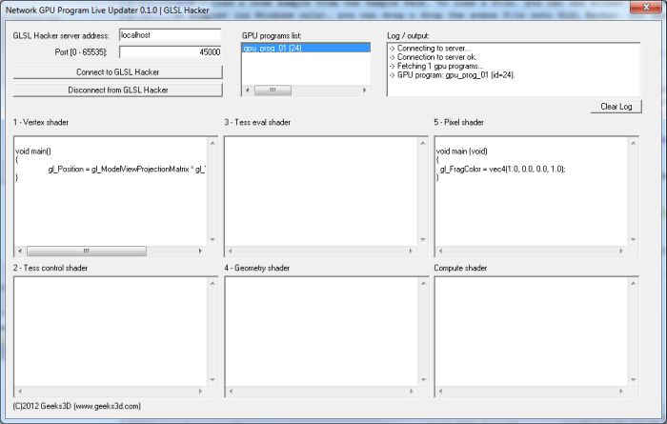Click left arrow of GPU programs list scrollbar
The width and height of the screenshot is (667, 424).
point(248,91)
